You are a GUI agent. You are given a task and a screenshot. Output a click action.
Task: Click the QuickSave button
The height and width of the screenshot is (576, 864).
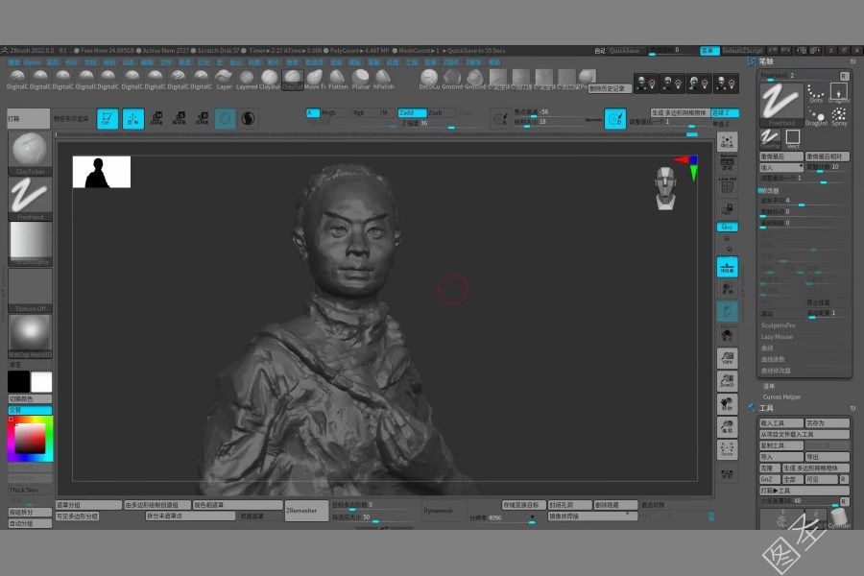[624, 51]
